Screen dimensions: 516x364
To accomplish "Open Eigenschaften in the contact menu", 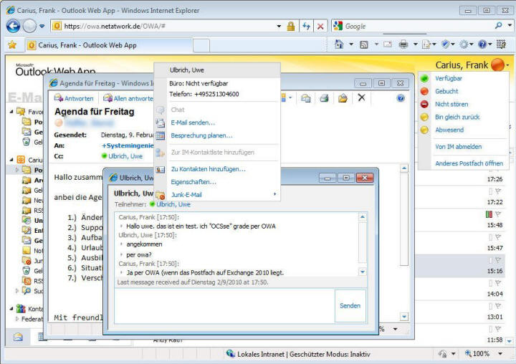I will (193, 182).
